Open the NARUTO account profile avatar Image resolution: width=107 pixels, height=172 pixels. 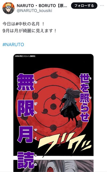[x=9, y=8]
